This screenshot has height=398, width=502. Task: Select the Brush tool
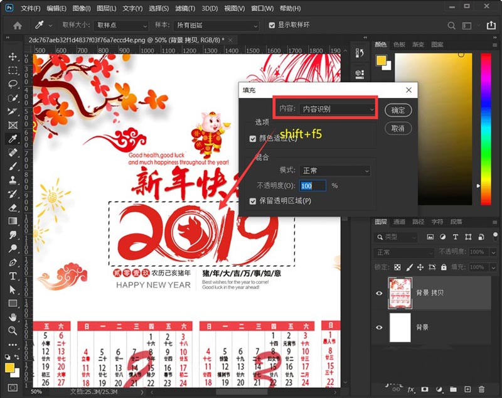(x=13, y=166)
